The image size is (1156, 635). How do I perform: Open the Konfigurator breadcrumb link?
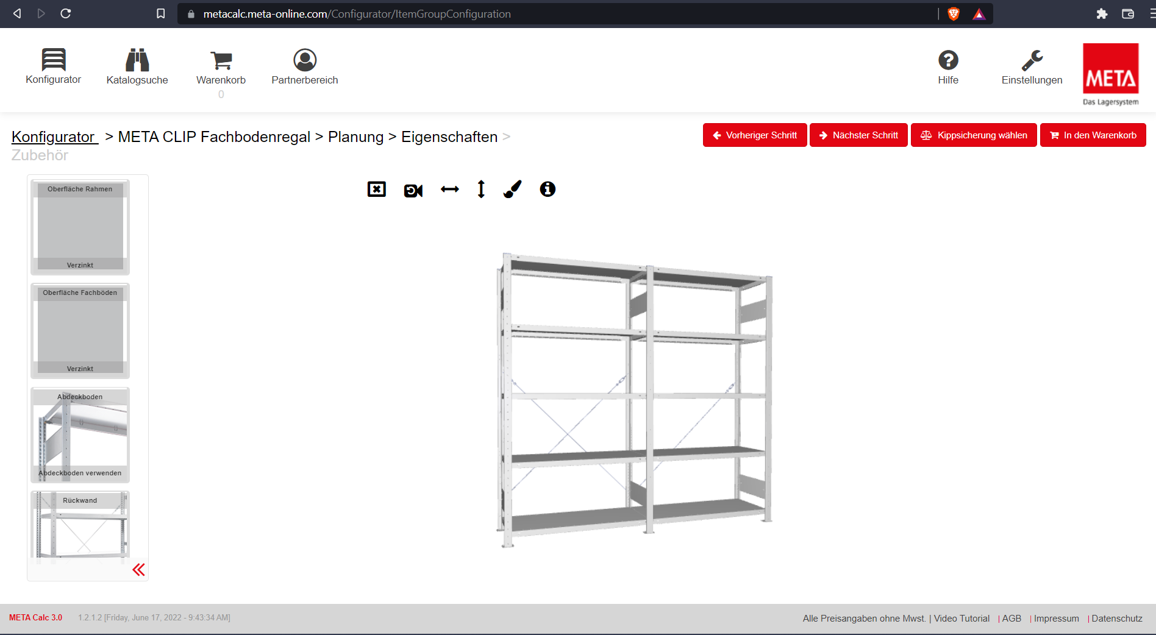click(x=54, y=137)
